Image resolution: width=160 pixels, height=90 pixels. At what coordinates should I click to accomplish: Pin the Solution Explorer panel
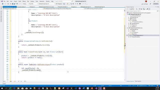click(x=157, y=7)
